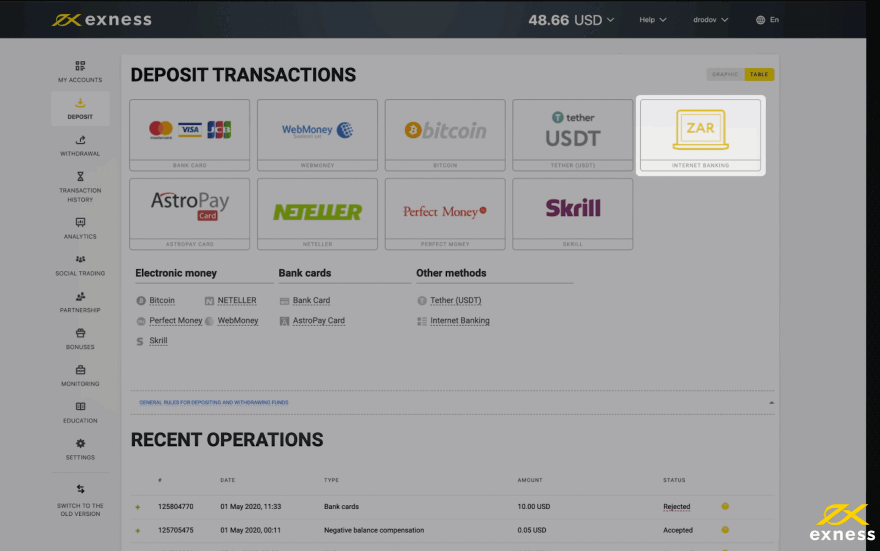Screen dimensions: 880x551
Task: Choose the ZAR Internet Banking tile
Action: 700,135
